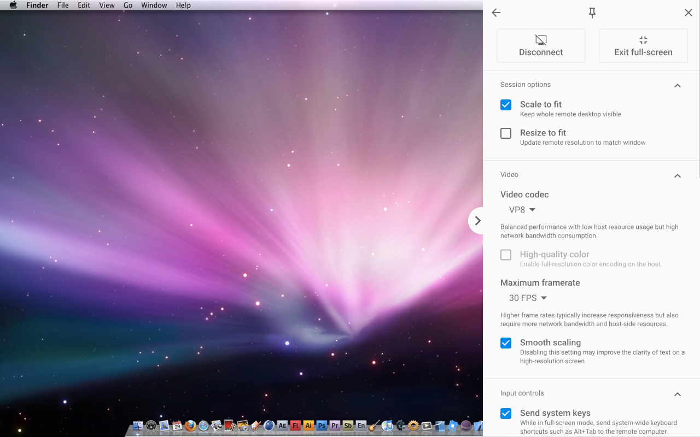
Task: Open the Maximum framerate dropdown
Action: click(527, 298)
